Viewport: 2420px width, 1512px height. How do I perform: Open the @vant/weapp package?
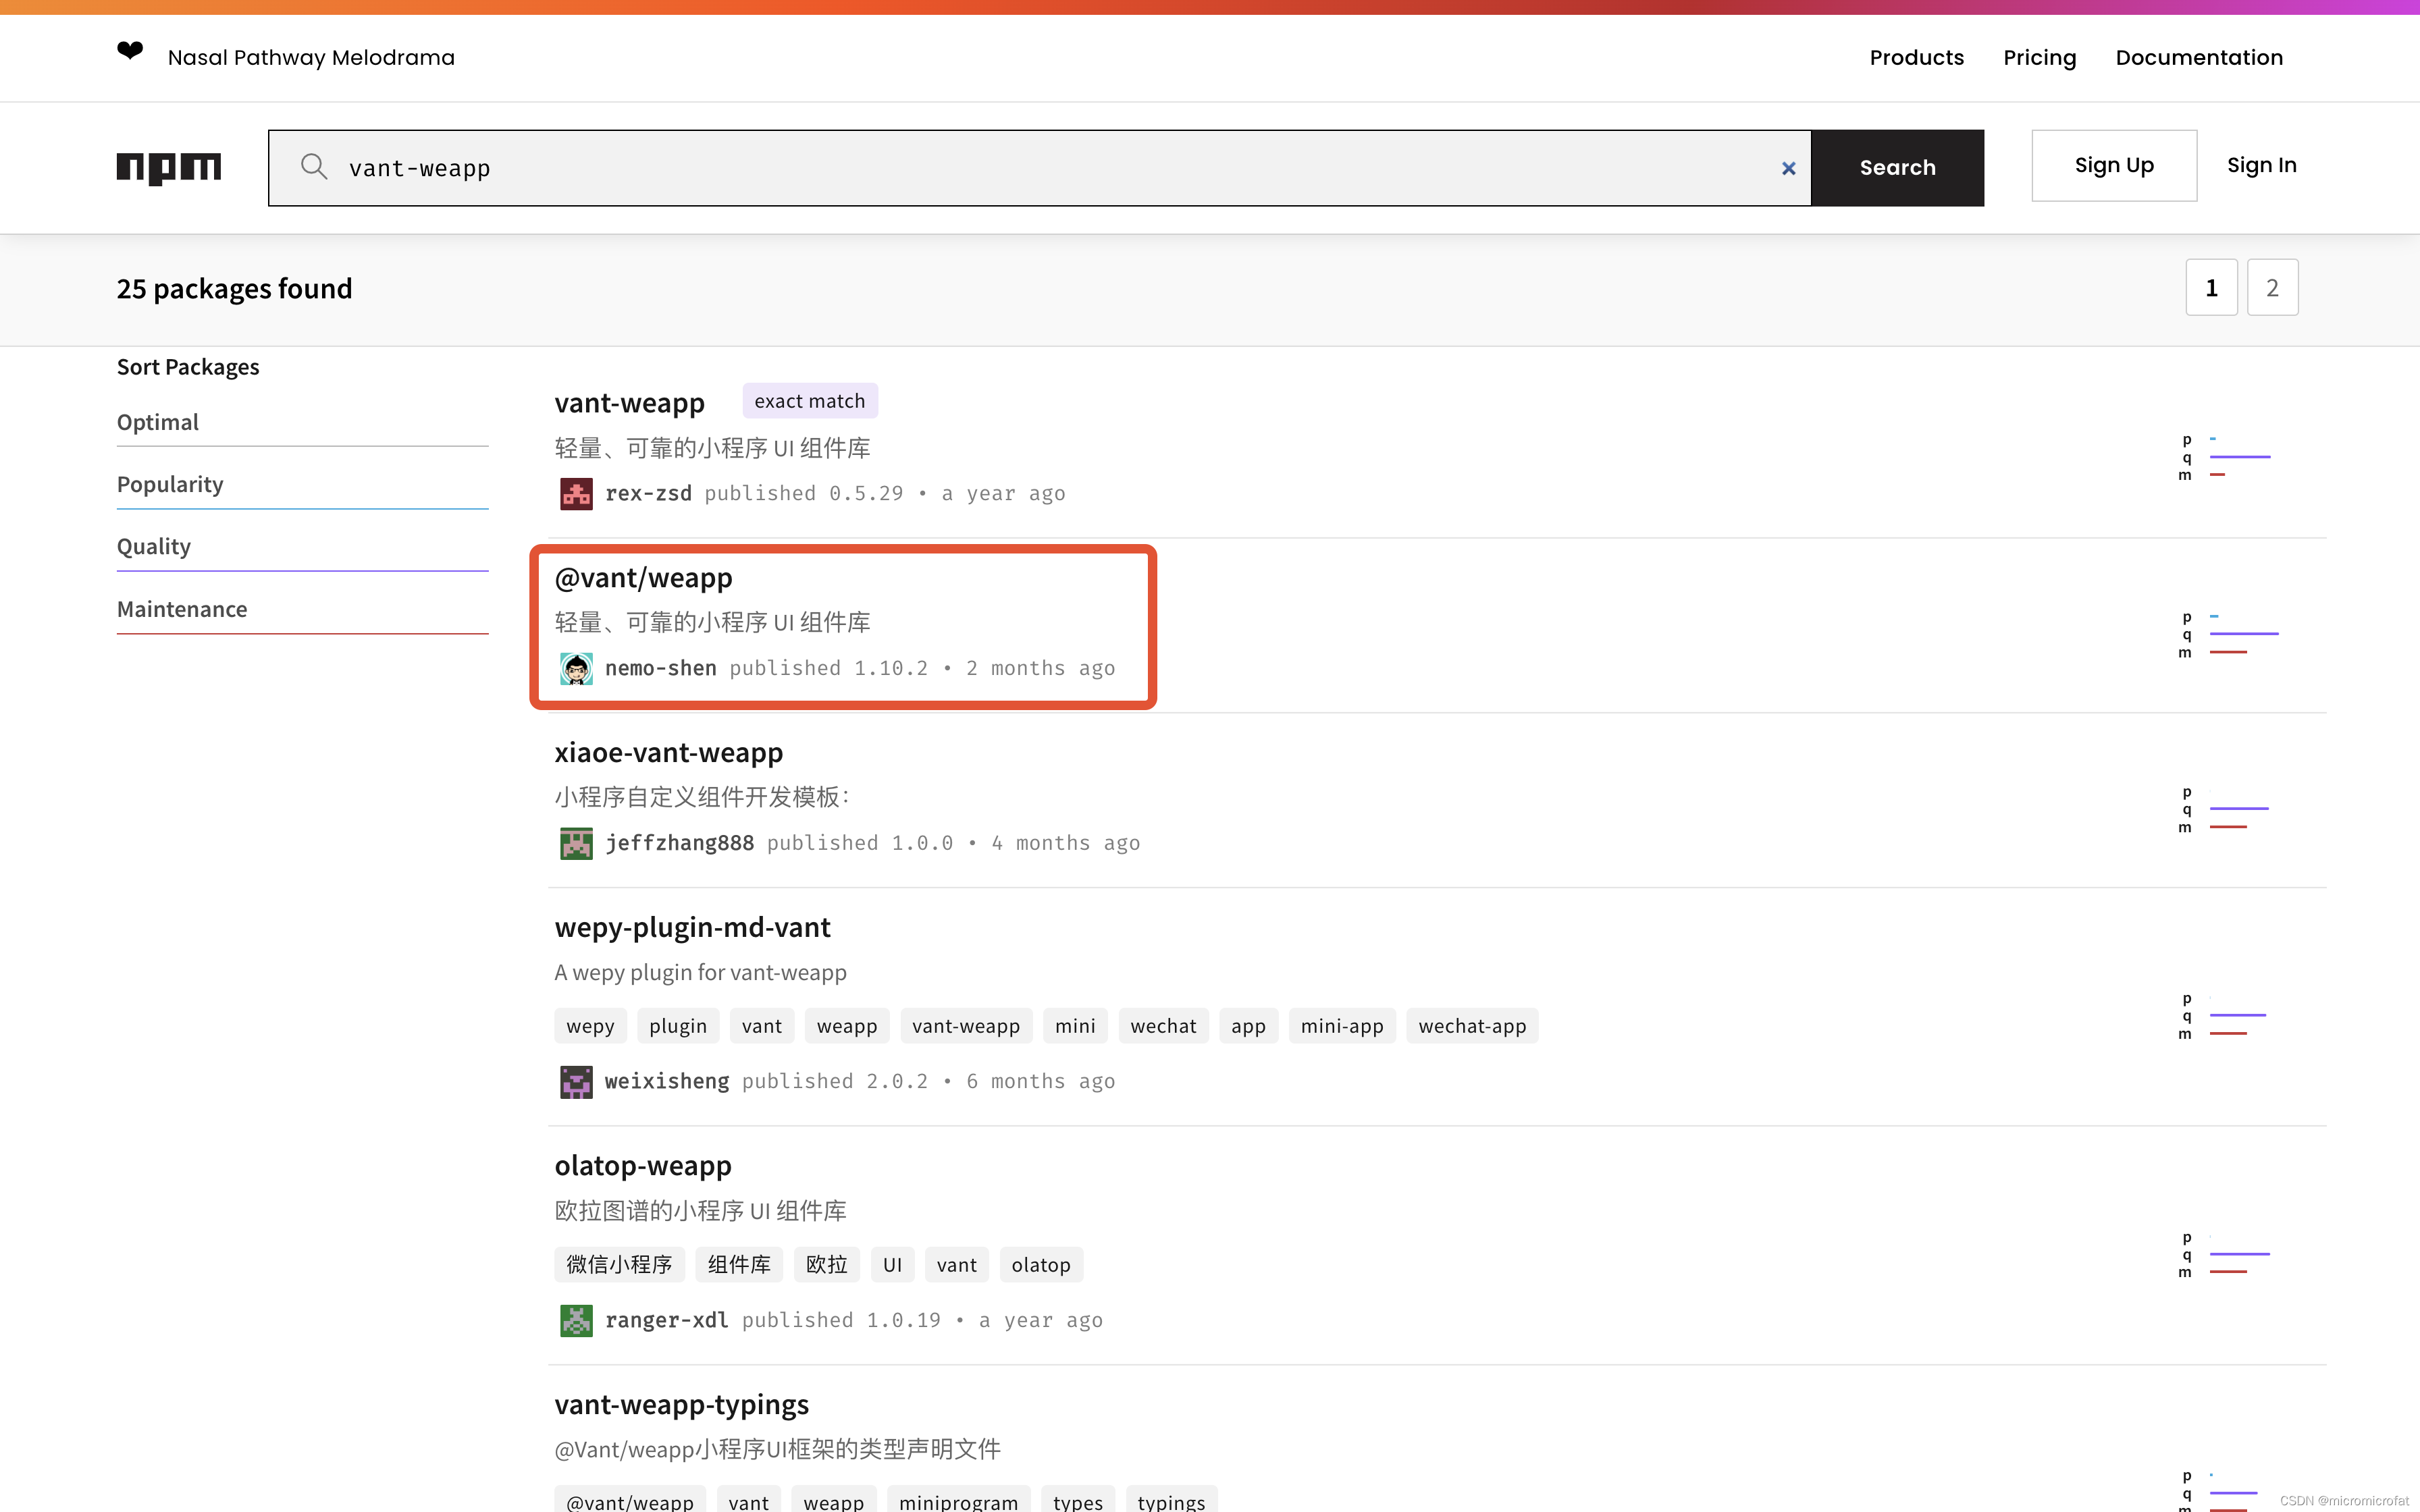point(643,577)
